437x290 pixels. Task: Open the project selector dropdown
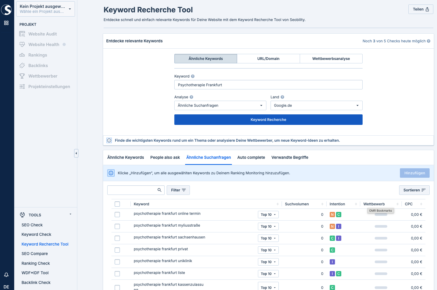click(45, 9)
